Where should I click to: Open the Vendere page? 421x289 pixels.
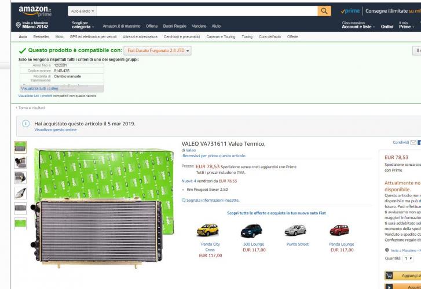tap(199, 26)
